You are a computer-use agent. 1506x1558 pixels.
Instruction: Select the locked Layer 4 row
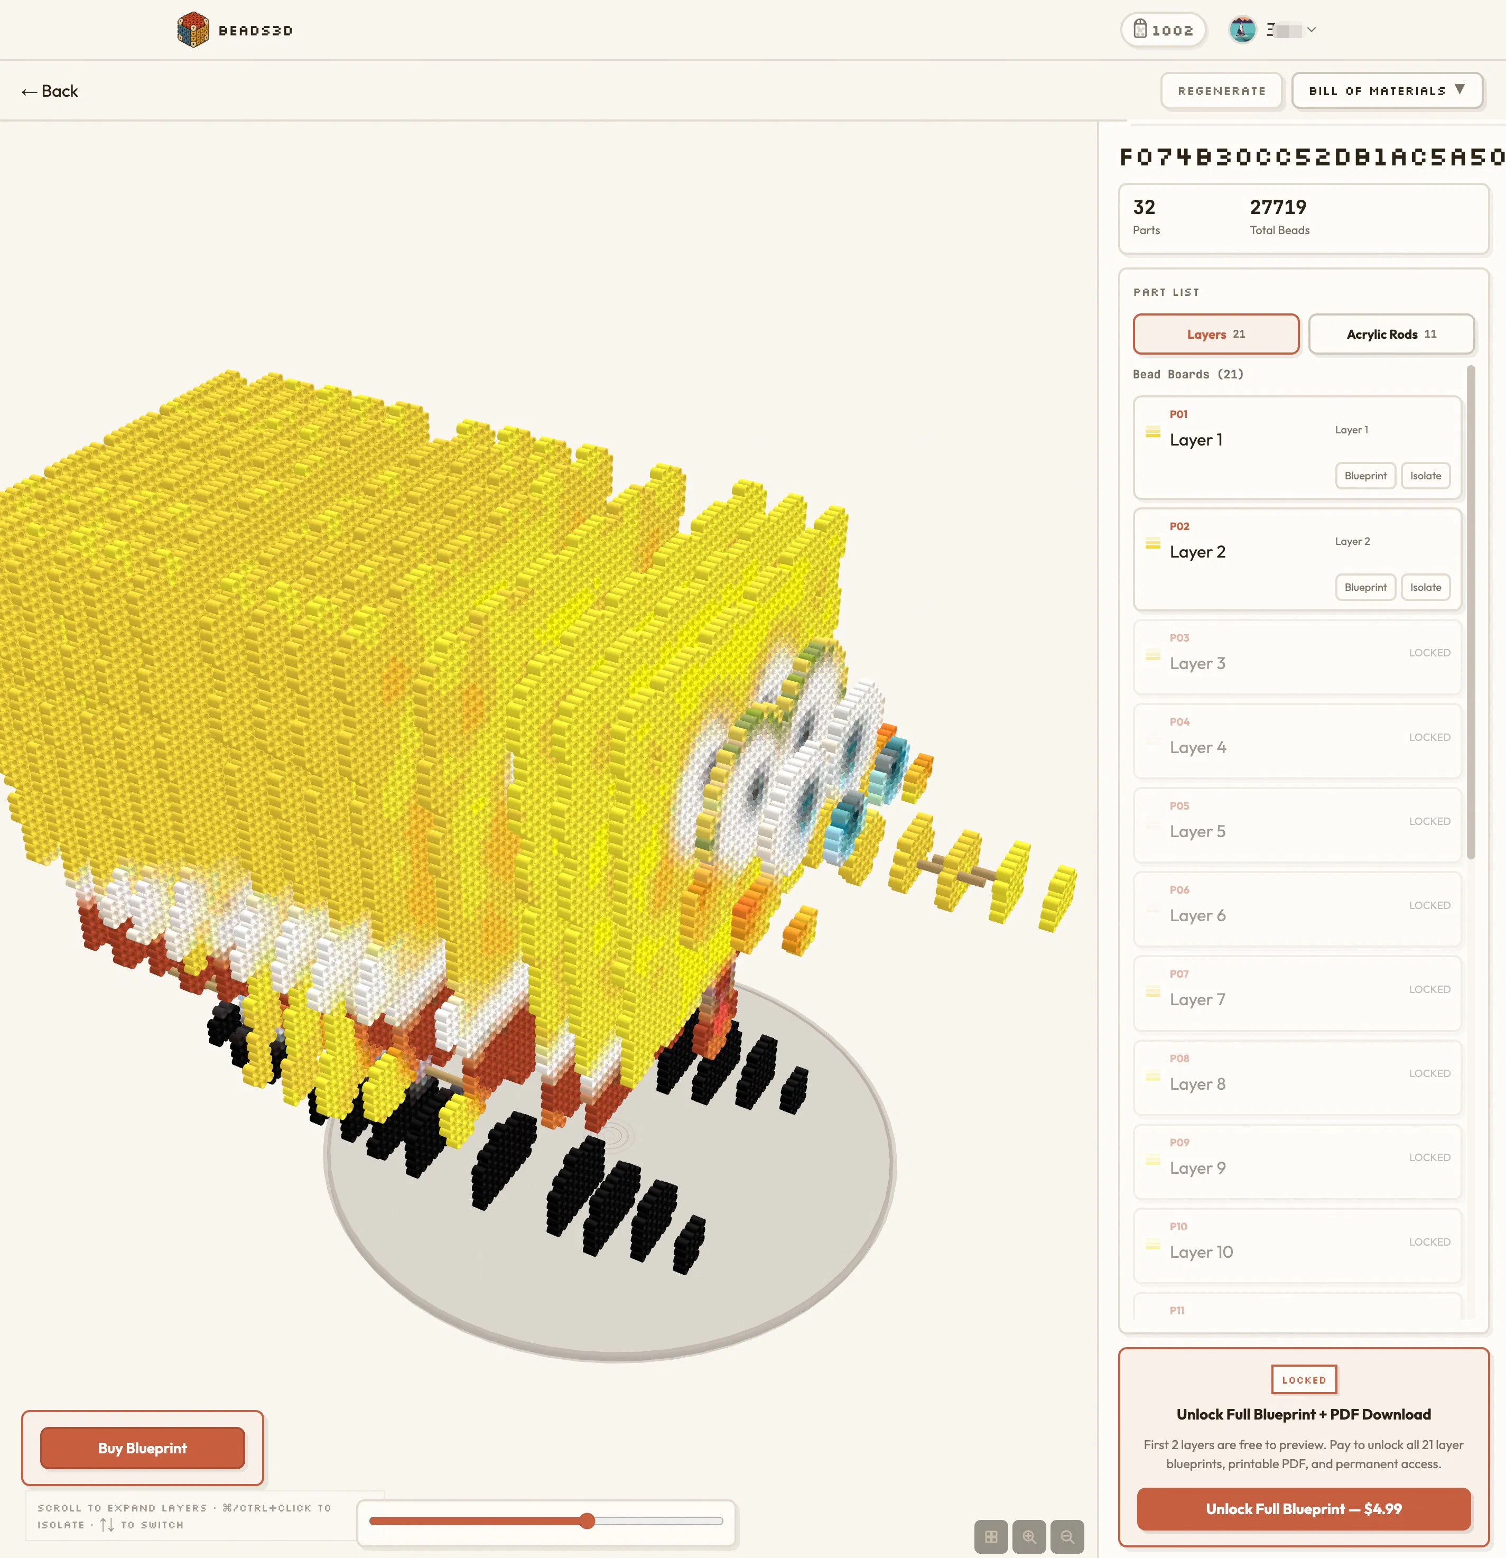pyautogui.click(x=1297, y=741)
